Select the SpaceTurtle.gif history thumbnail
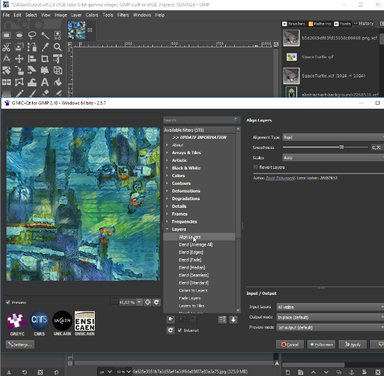The height and width of the screenshot is (376, 384). [x=291, y=57]
